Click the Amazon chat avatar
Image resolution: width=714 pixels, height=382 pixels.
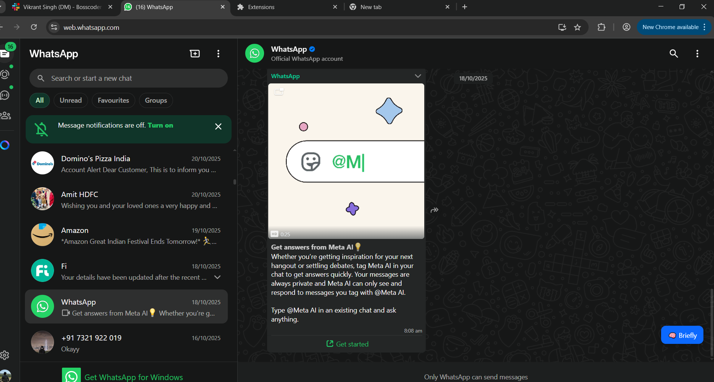coord(42,235)
